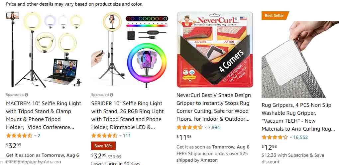Screen dimensions: 339x165
Task: Click the star rating of SEBIDER ring light
Action: point(104,136)
